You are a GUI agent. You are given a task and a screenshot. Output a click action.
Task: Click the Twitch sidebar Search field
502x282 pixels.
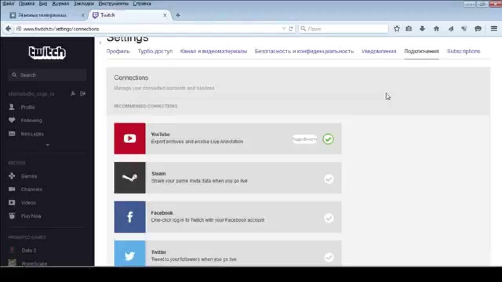pyautogui.click(x=47, y=75)
